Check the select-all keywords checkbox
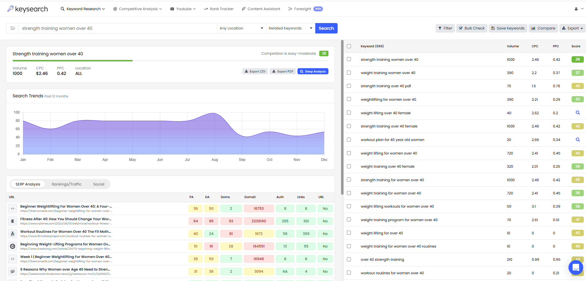 tap(349, 46)
